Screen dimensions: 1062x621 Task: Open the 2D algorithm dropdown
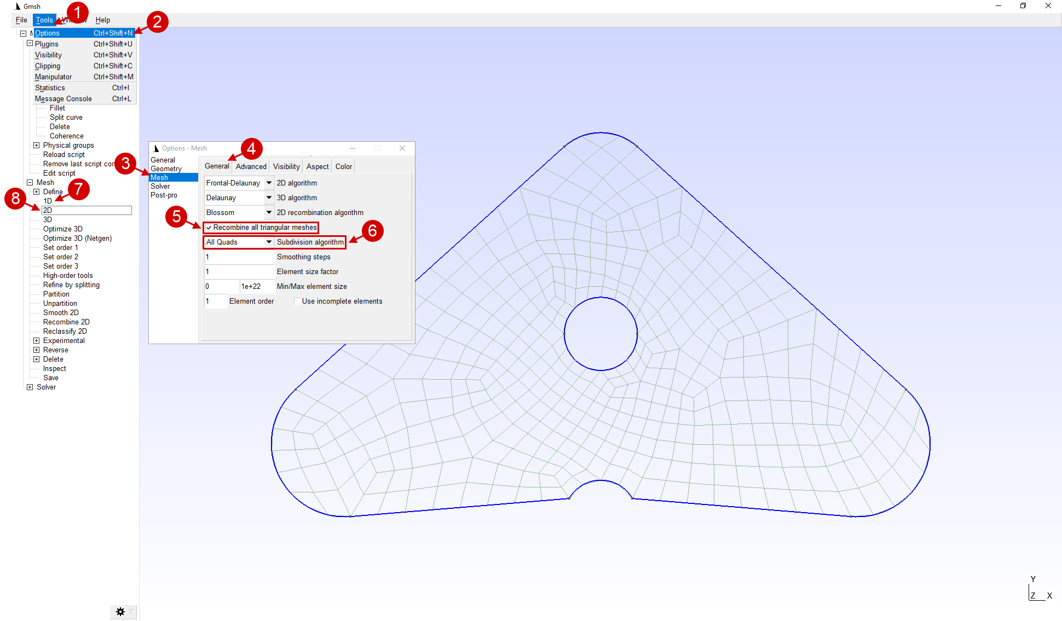[269, 183]
